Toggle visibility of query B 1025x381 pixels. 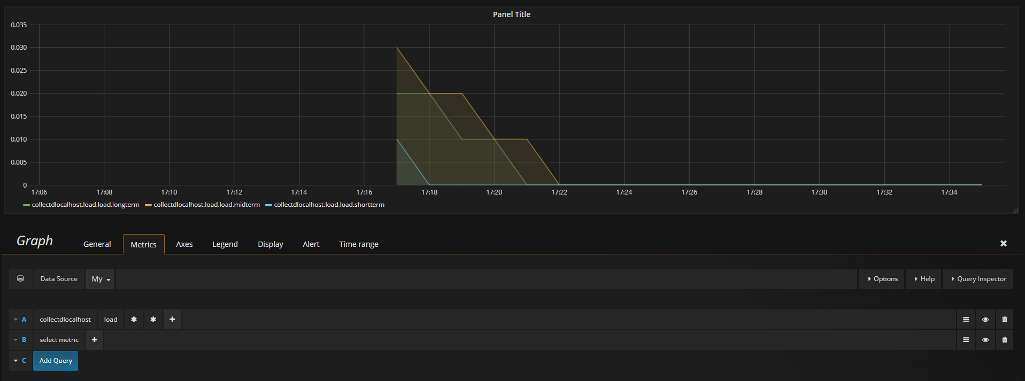tap(985, 340)
